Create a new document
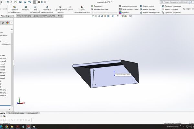 [x=11, y=2]
